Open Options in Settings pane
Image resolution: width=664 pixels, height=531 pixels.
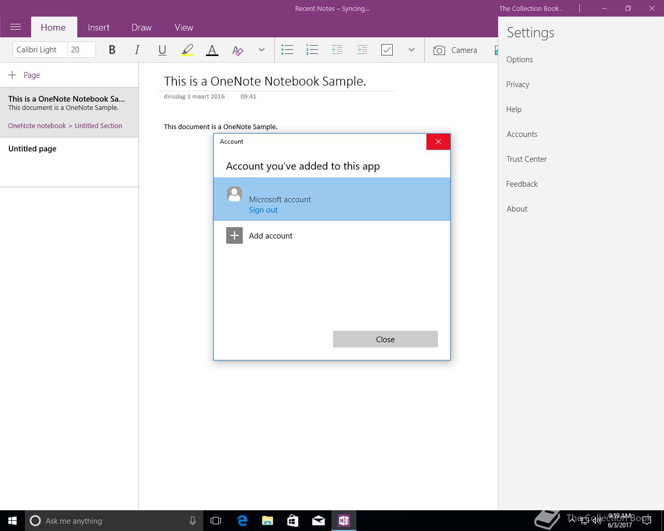pos(520,60)
